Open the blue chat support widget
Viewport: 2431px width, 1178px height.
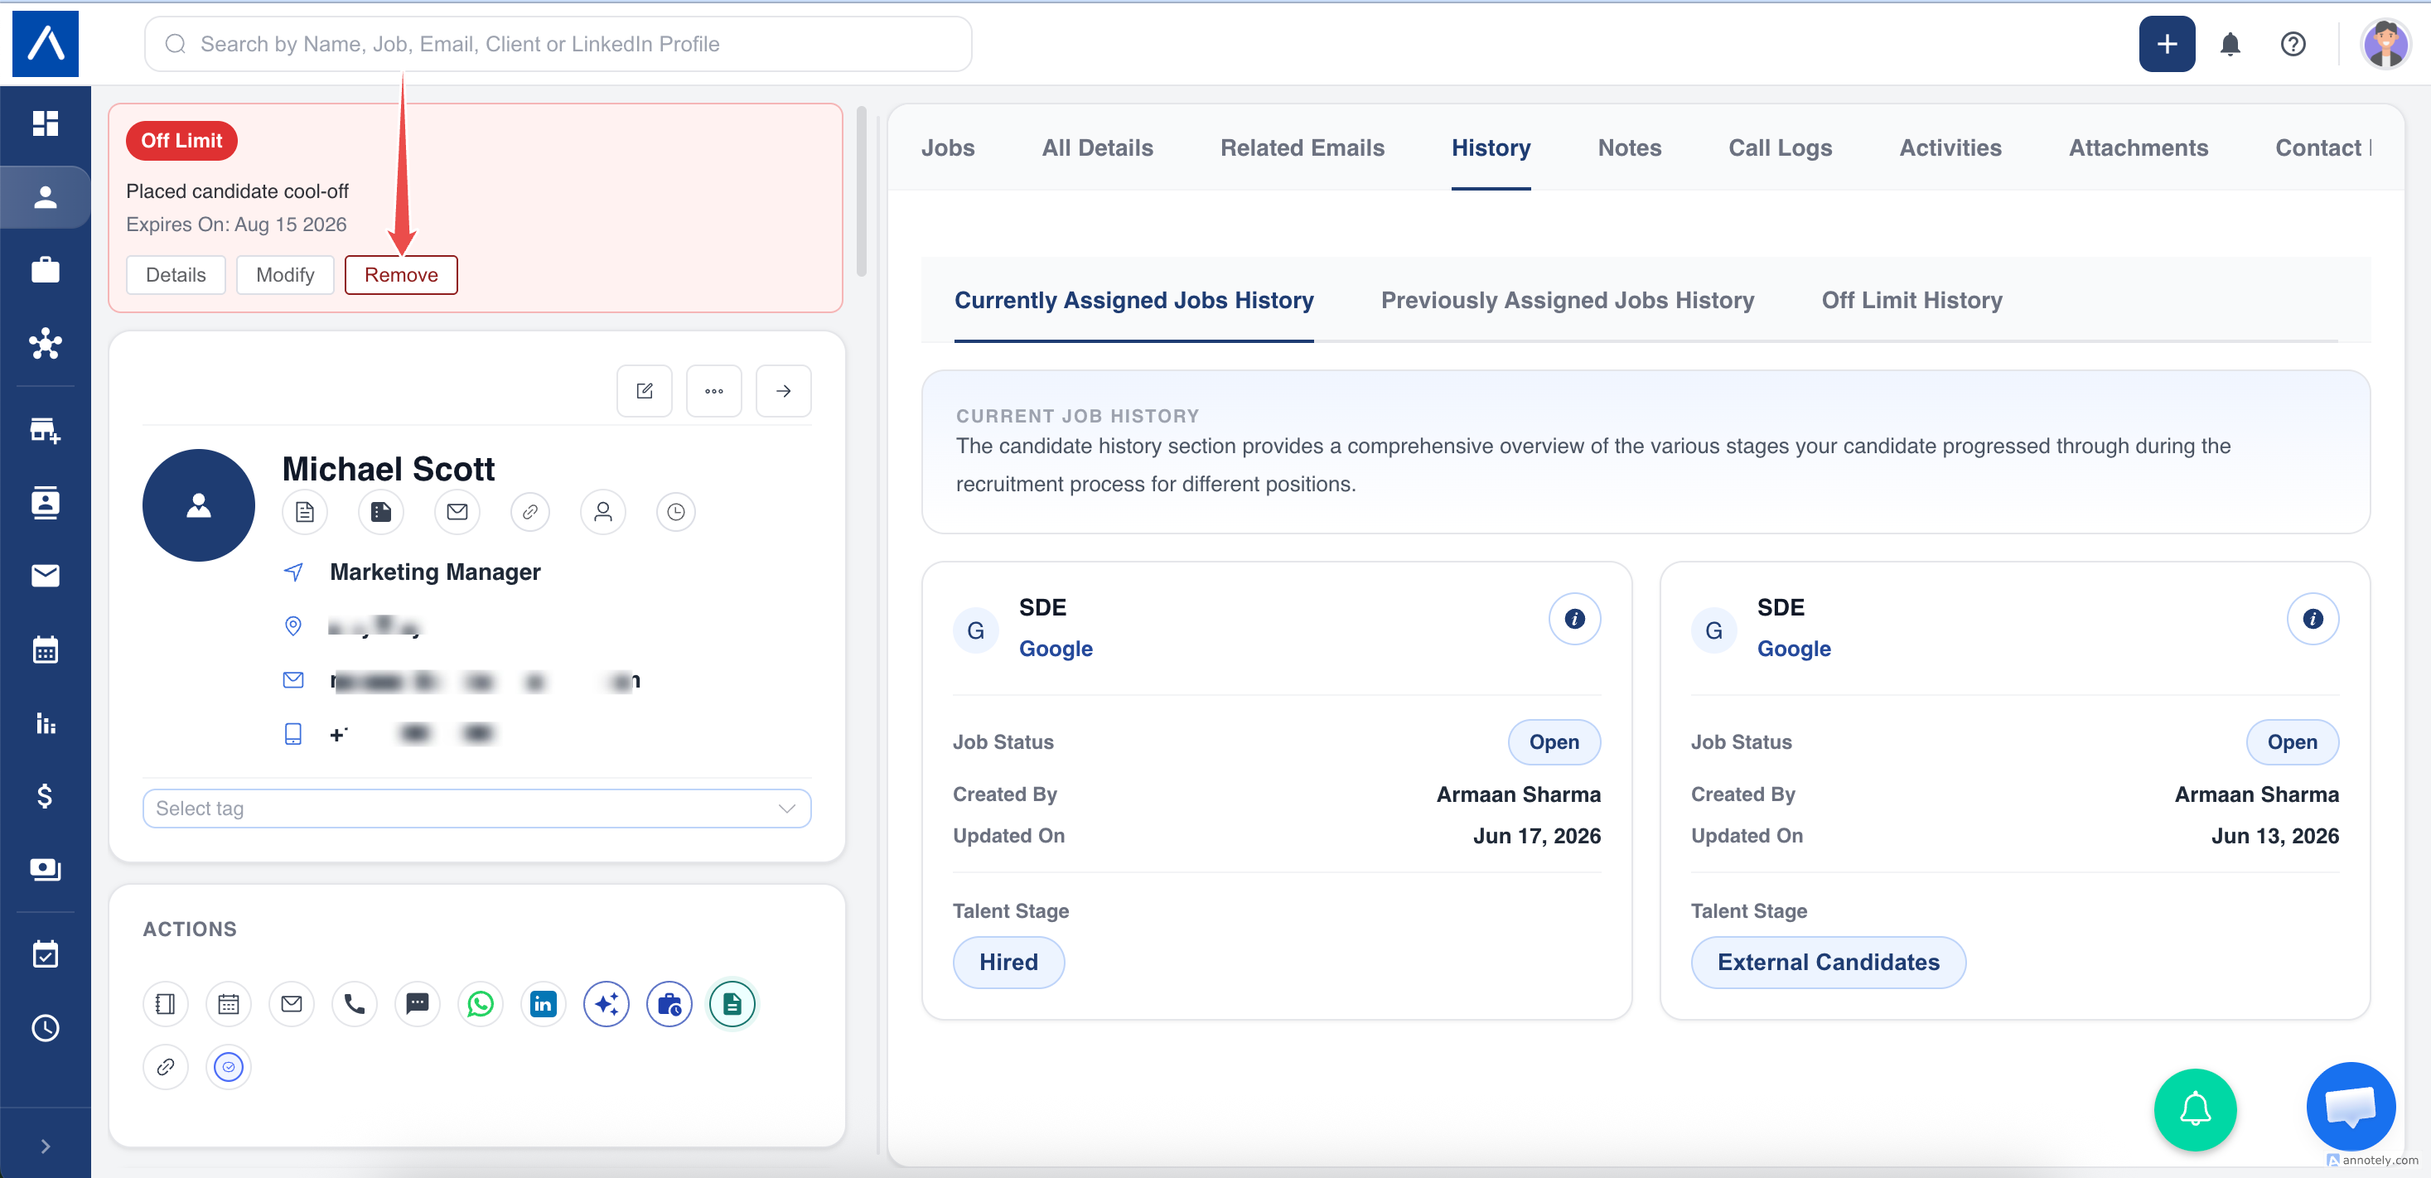(x=2350, y=1106)
